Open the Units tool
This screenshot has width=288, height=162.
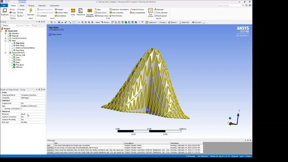click(73, 12)
